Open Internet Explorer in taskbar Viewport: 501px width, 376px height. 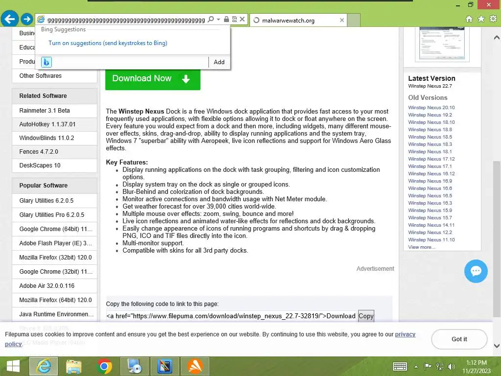pyautogui.click(x=44, y=366)
